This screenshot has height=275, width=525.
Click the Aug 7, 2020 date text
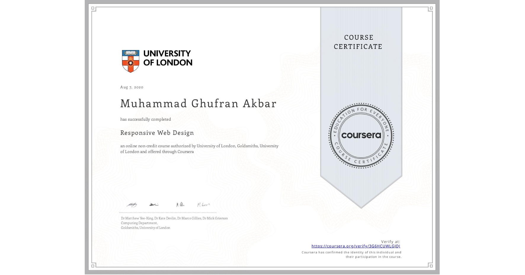tap(131, 87)
